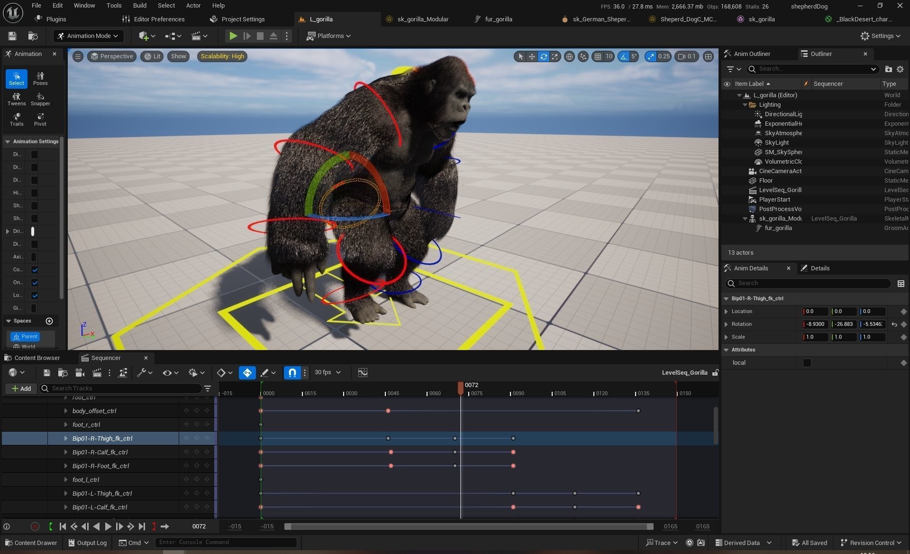Viewport: 910px width, 554px height.
Task: Open the 30 fps frame rate dropdown
Action: [x=328, y=373]
